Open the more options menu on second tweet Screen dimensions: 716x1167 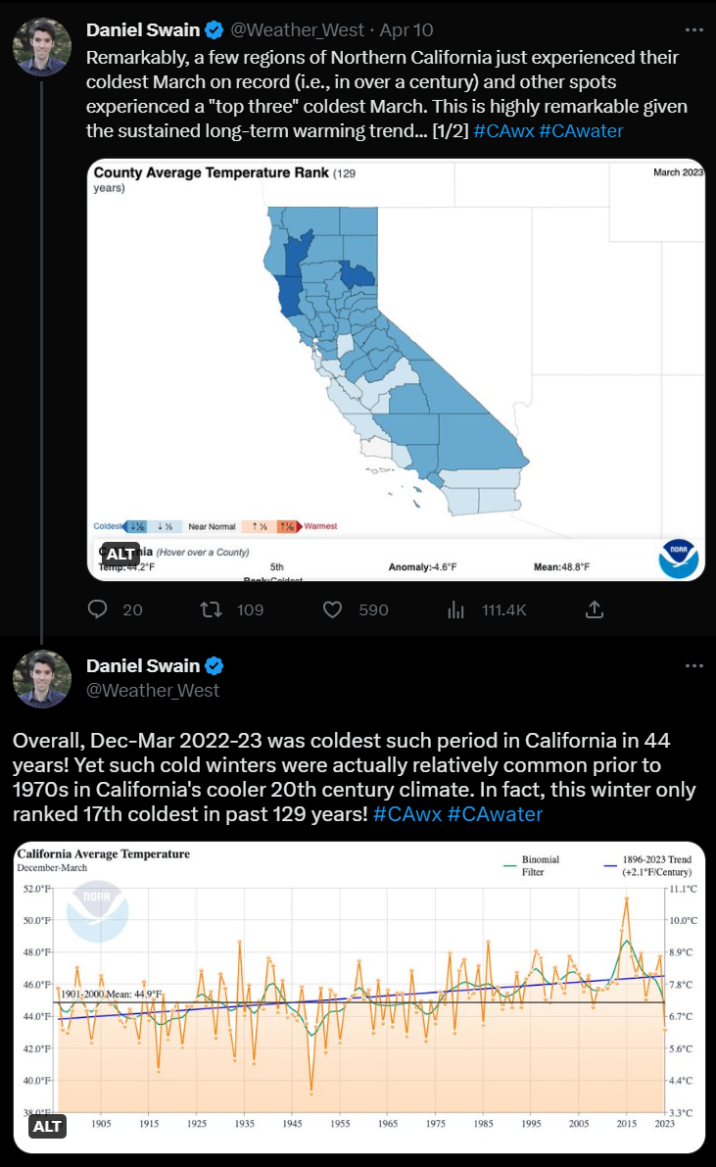pos(693,666)
